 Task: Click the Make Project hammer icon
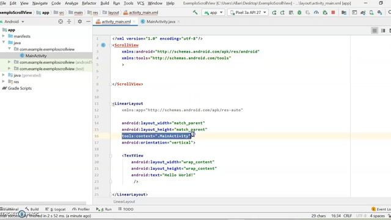(x=195, y=12)
